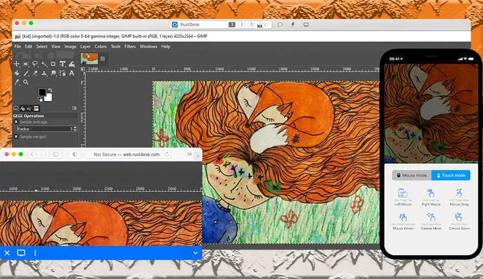Select the Paintbrush tool
Viewport: 483px width, 279px height.
(x=26, y=73)
